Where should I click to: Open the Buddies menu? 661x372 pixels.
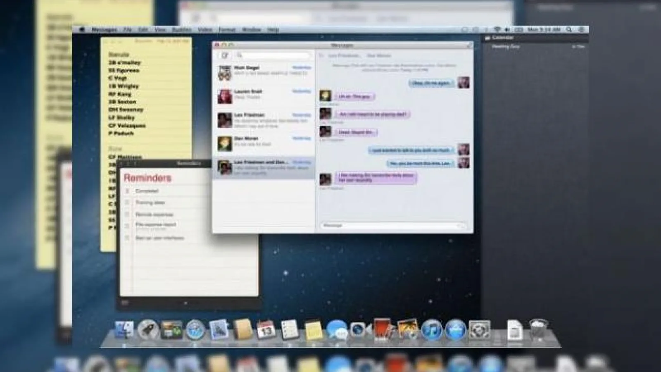coord(182,30)
